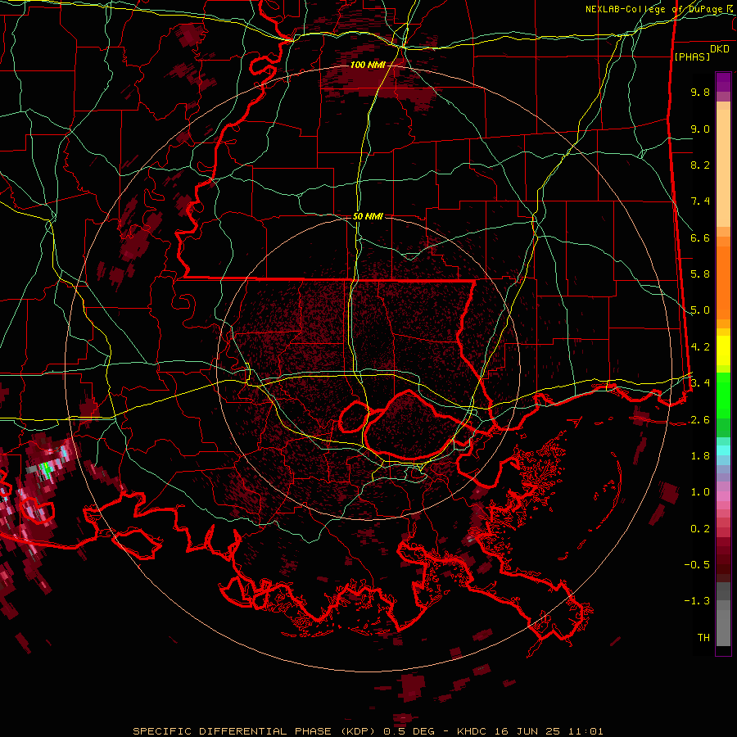This screenshot has height=737, width=737.
Task: Pick the bright green band on the color bar
Action: coord(723,396)
